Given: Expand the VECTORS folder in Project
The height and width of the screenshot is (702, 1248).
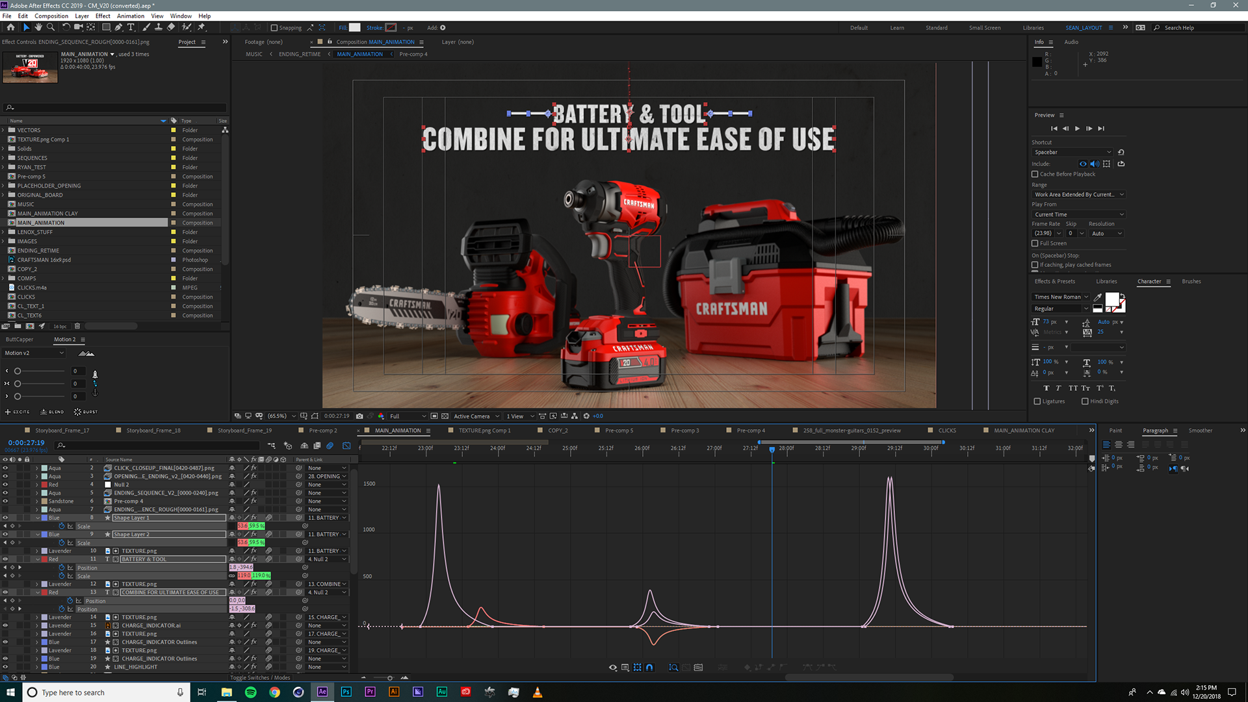Looking at the screenshot, I should [x=3, y=130].
